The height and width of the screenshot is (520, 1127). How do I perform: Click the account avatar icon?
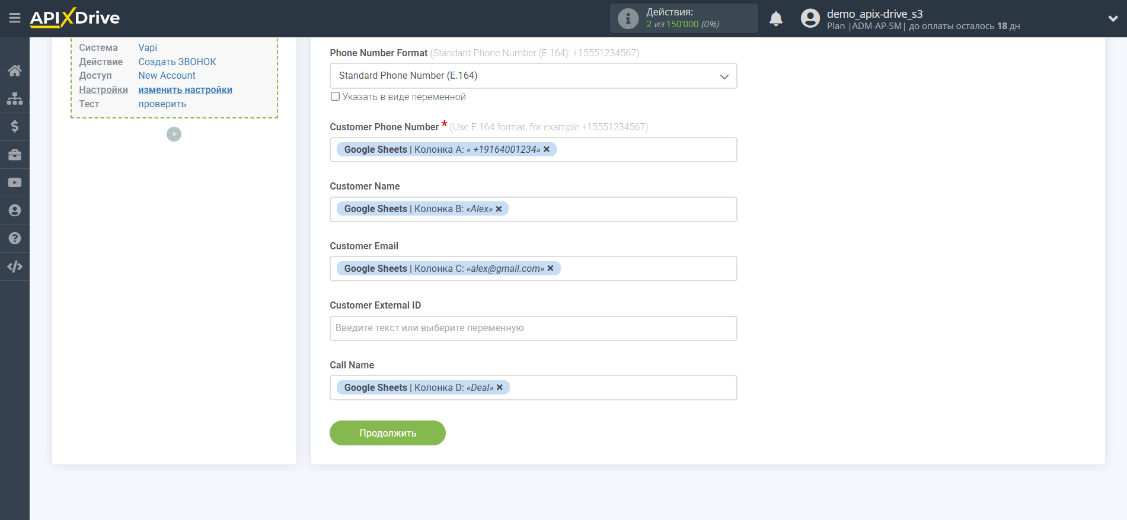pos(810,18)
